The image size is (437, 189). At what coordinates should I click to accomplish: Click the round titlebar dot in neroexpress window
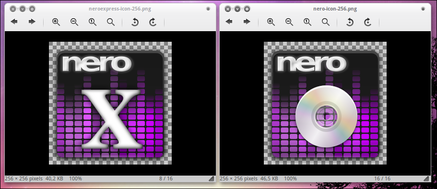[x=208, y=9]
